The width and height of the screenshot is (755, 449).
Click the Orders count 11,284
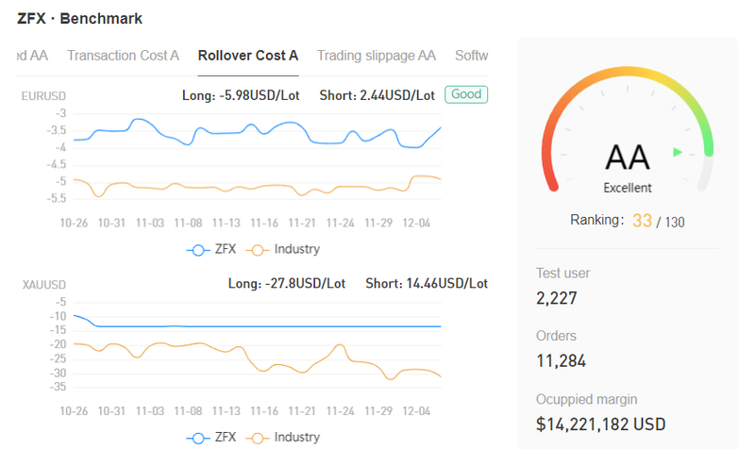[561, 361]
